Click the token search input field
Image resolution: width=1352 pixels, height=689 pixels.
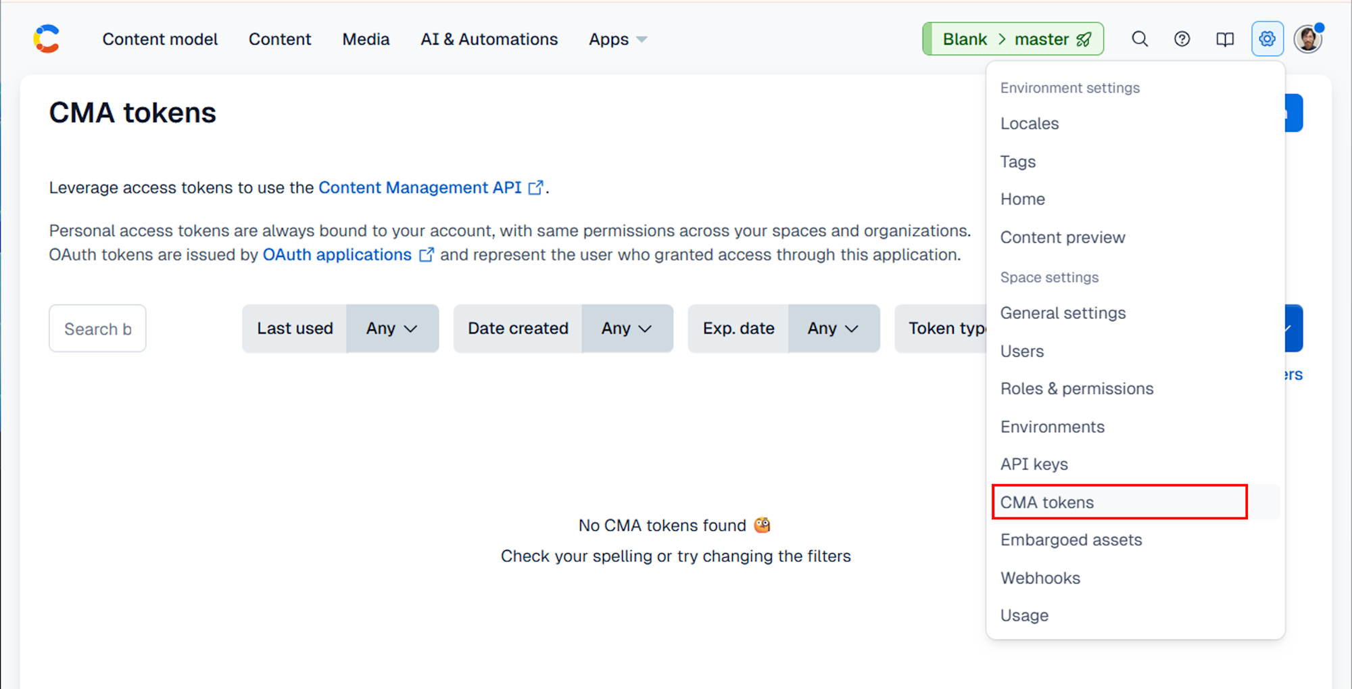(97, 329)
